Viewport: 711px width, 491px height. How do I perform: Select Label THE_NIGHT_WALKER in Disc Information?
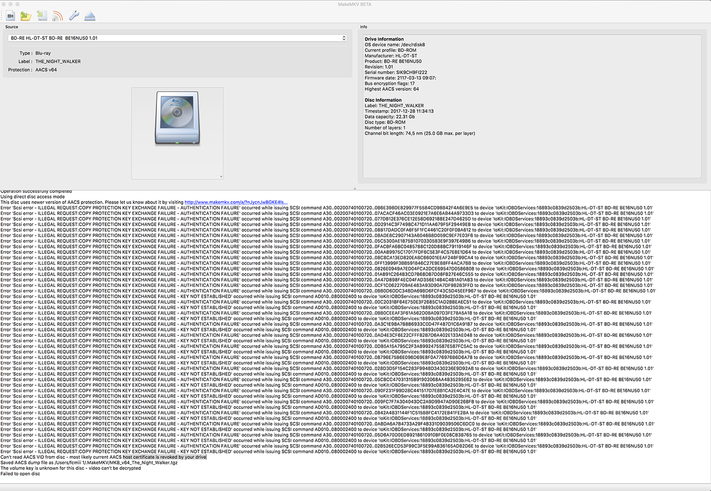click(x=394, y=106)
